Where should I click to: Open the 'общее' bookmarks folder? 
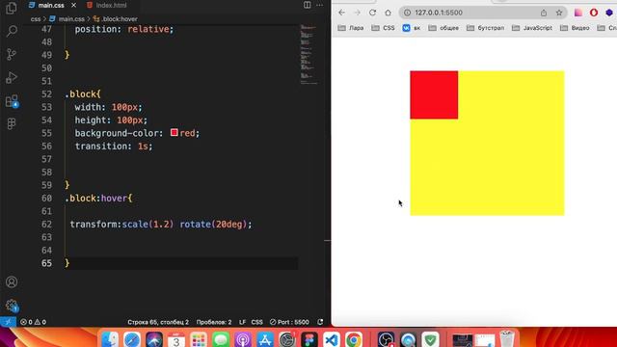pos(443,28)
